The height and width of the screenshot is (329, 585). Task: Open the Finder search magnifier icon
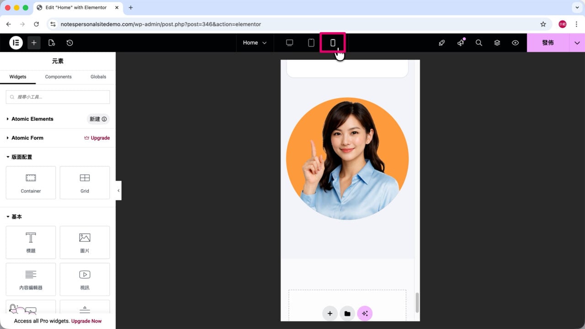pyautogui.click(x=479, y=42)
